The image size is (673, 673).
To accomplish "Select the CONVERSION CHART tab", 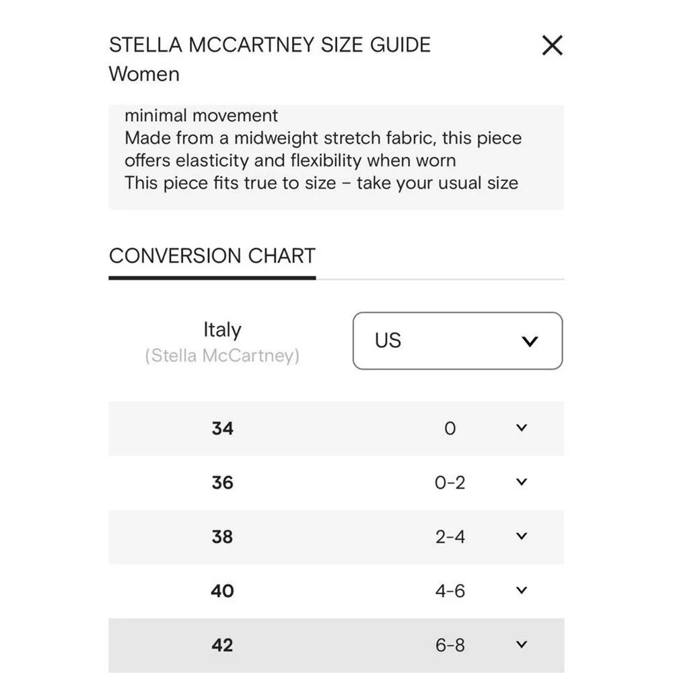I will (x=212, y=256).
